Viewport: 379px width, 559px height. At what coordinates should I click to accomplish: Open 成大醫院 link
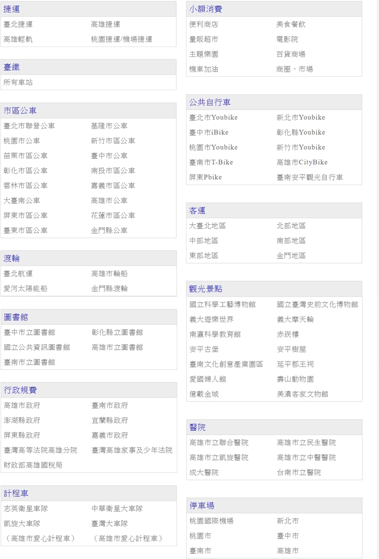204,473
